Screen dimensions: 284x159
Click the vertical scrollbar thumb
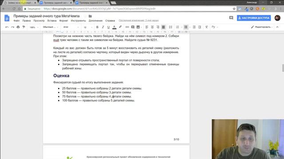[283, 68]
